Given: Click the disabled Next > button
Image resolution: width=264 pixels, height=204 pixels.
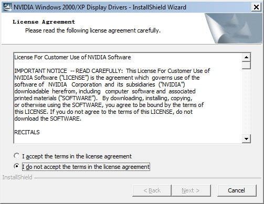Looking at the screenshot, I should pos(191,190).
